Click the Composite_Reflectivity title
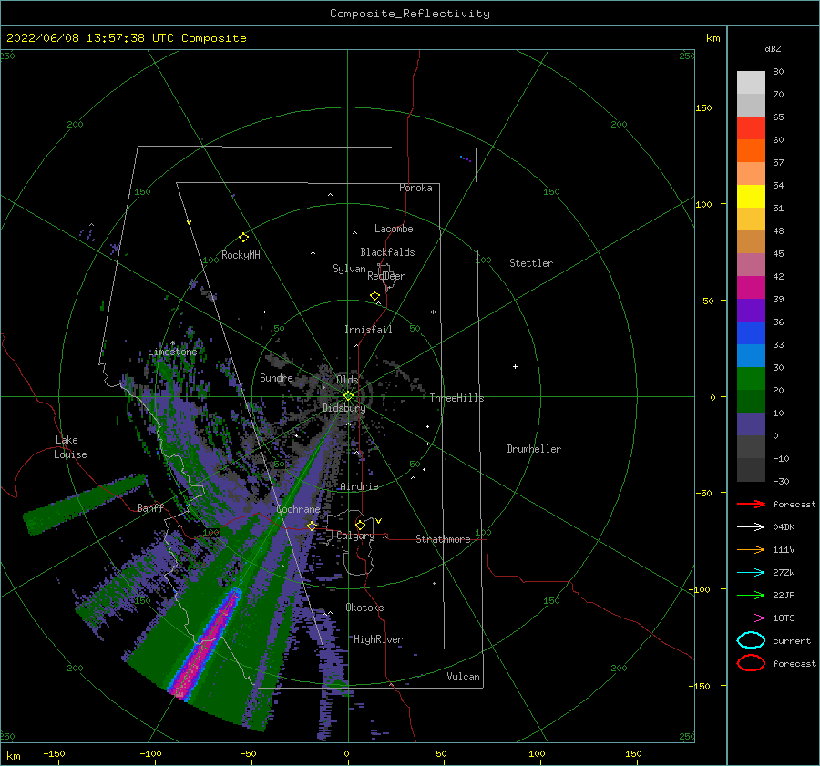820x766 pixels. point(409,14)
